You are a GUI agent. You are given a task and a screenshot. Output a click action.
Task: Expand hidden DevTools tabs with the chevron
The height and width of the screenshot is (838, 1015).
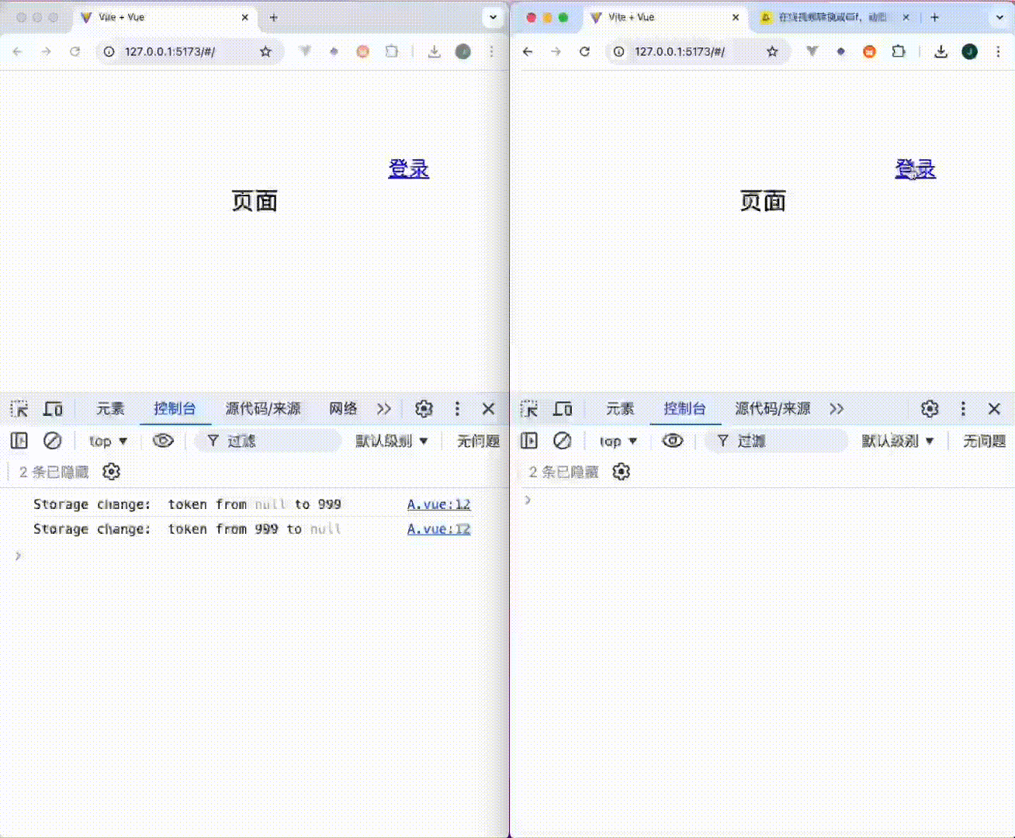click(383, 409)
